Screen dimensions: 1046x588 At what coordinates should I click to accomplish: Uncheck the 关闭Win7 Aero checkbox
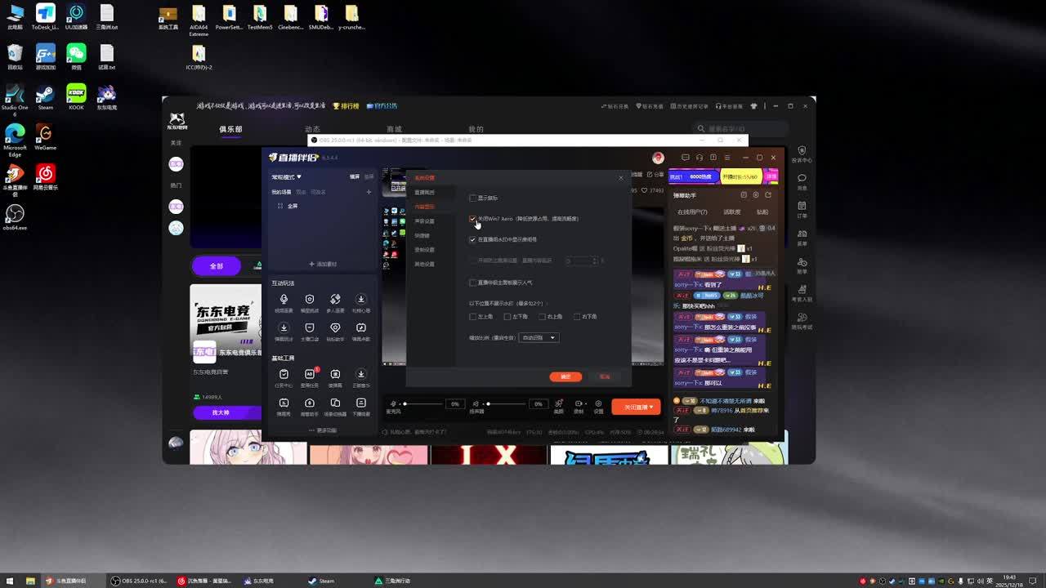tap(472, 219)
